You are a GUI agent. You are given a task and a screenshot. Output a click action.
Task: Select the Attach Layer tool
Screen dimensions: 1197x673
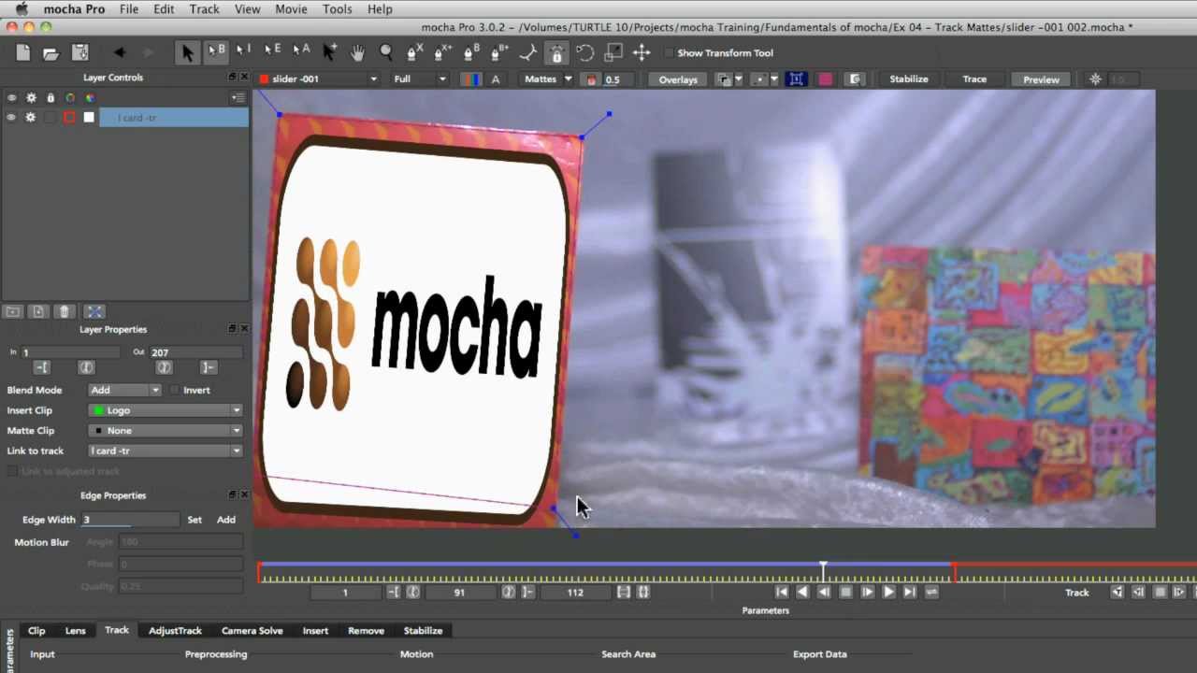tap(528, 53)
